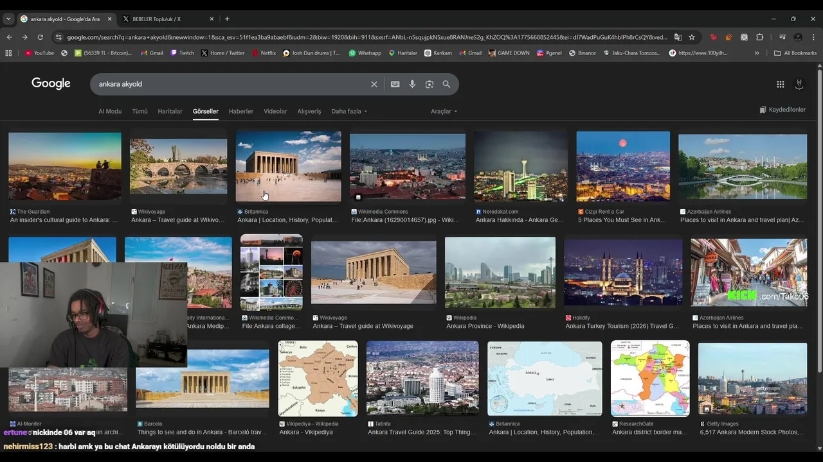
Task: Click the browser address bar URL
Action: [x=366, y=37]
